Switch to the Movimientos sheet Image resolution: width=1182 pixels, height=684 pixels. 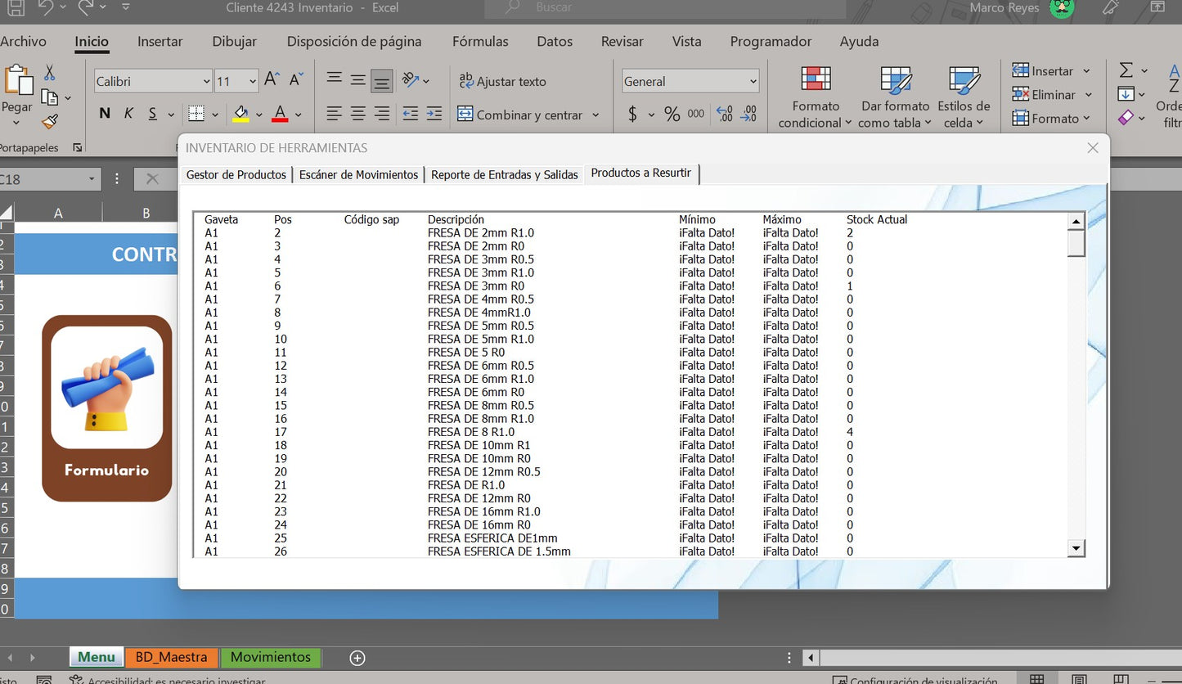coord(271,657)
